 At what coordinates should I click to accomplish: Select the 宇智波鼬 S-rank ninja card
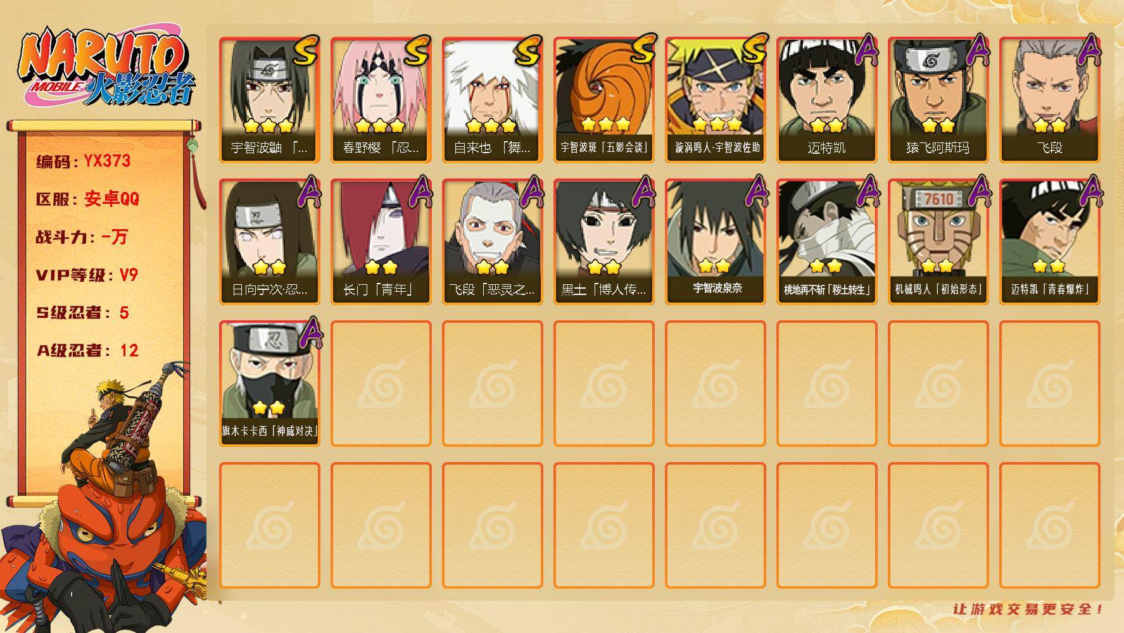coord(270,100)
